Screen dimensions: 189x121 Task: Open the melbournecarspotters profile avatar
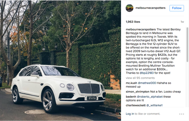pyautogui.click(x=129, y=8)
